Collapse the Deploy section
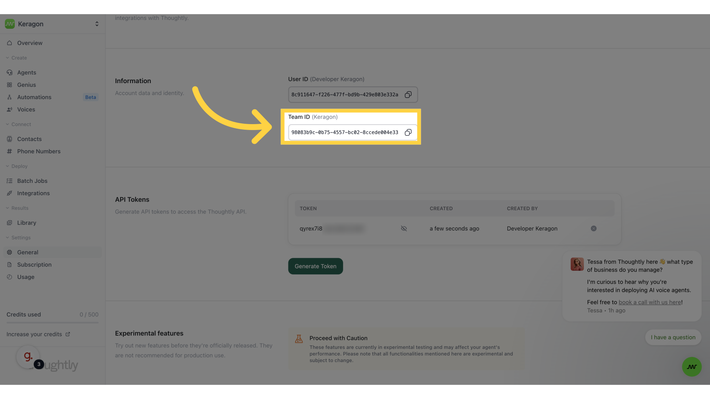 click(17, 166)
